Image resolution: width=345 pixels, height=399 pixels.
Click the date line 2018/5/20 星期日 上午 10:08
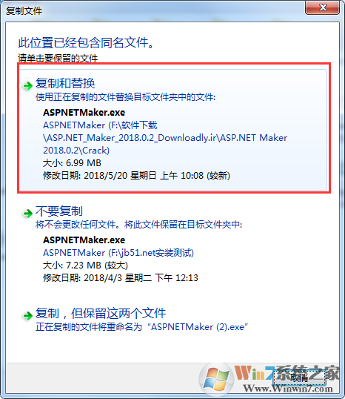136,176
